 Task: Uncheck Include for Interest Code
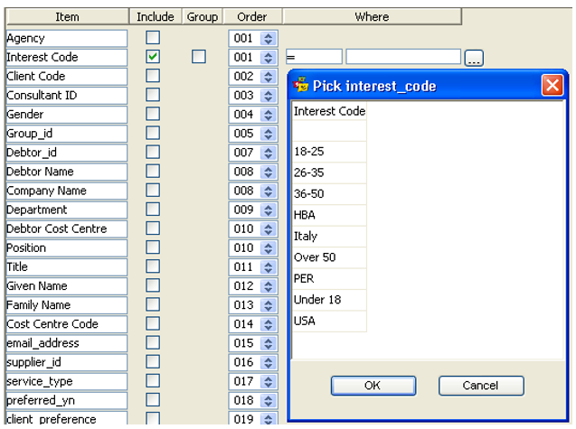pos(153,57)
